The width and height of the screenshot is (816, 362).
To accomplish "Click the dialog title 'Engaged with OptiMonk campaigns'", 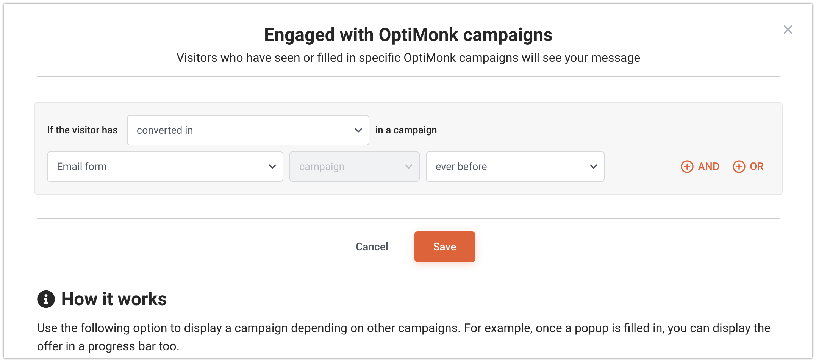I will [408, 35].
